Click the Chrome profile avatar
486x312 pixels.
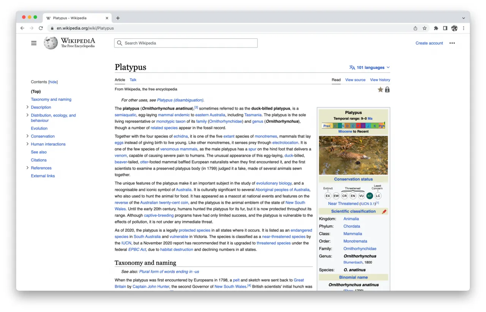454,28
